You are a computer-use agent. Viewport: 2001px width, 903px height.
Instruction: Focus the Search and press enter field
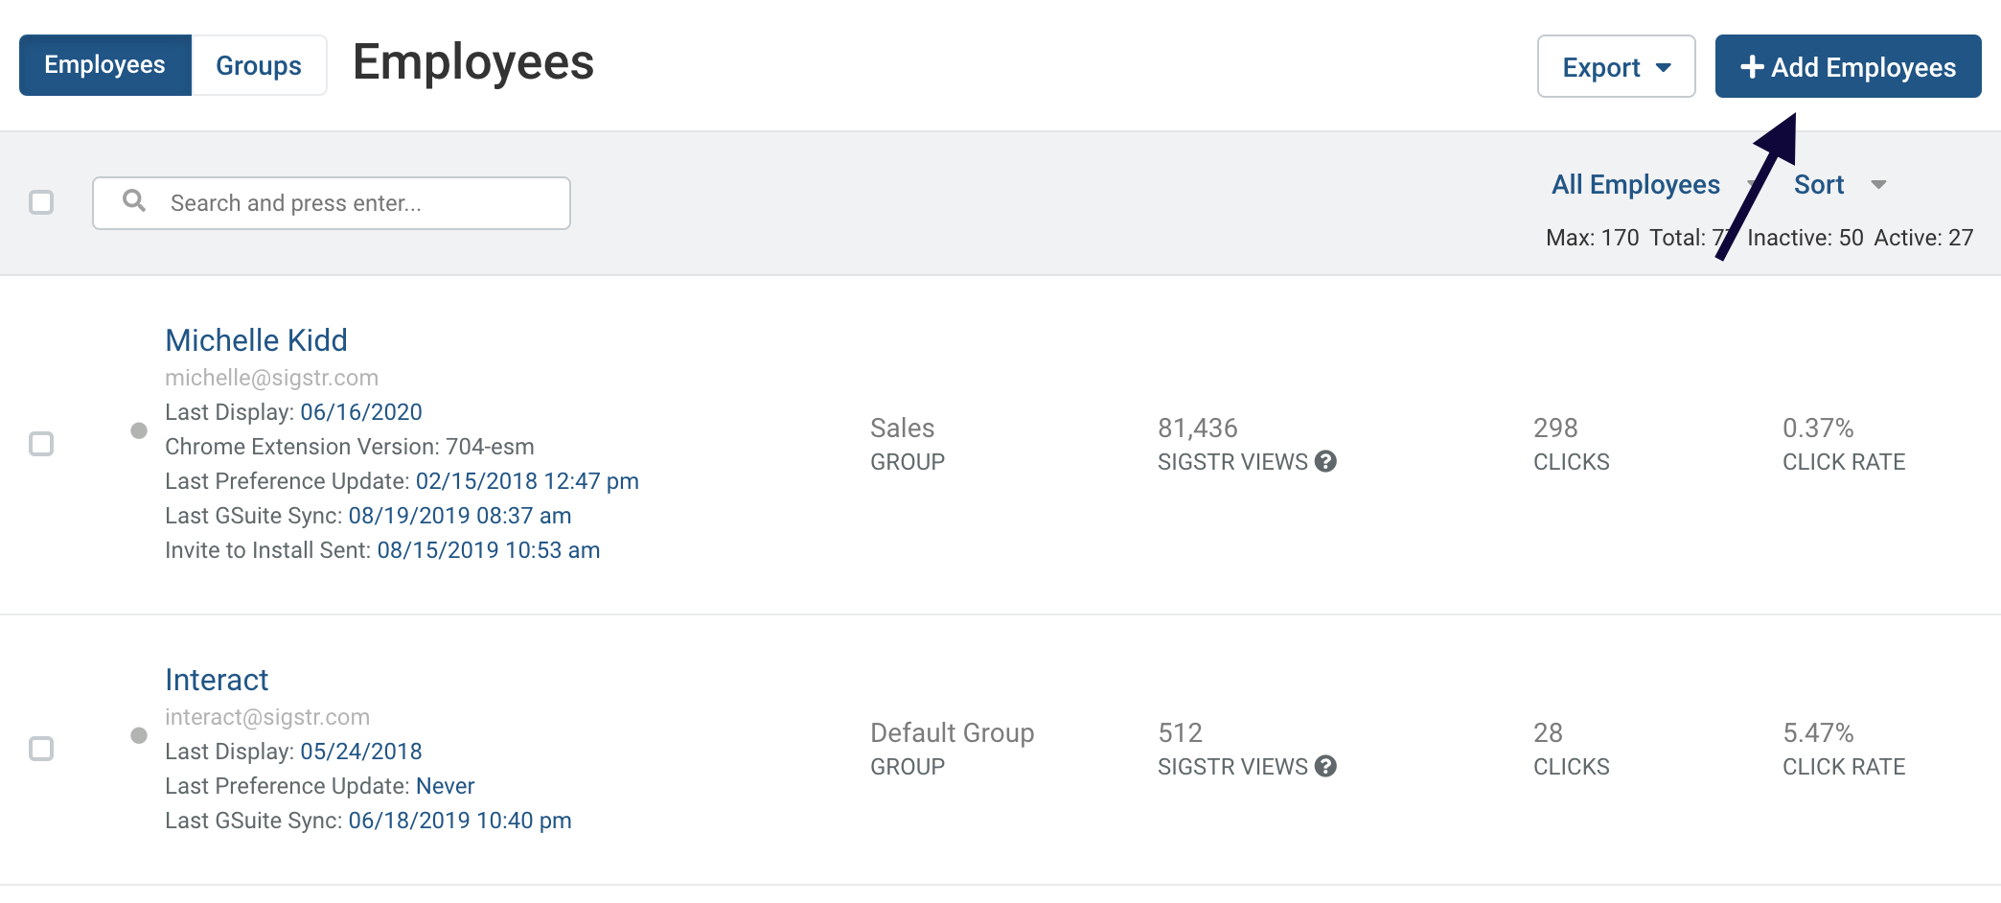[332, 203]
